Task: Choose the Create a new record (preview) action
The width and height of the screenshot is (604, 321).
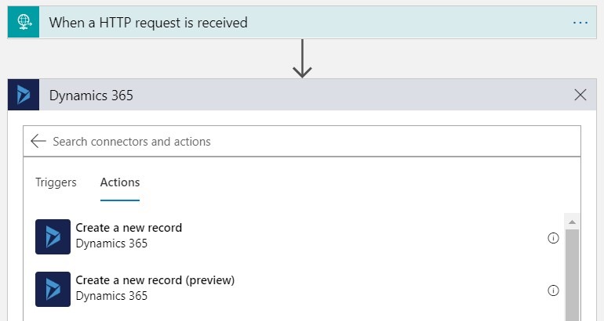Action: point(155,280)
